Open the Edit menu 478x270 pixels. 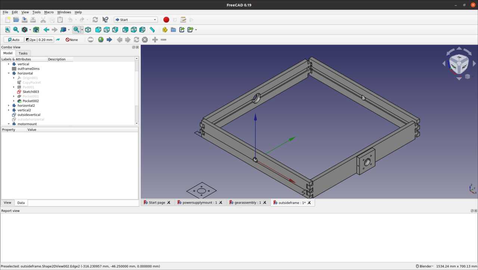point(15,12)
